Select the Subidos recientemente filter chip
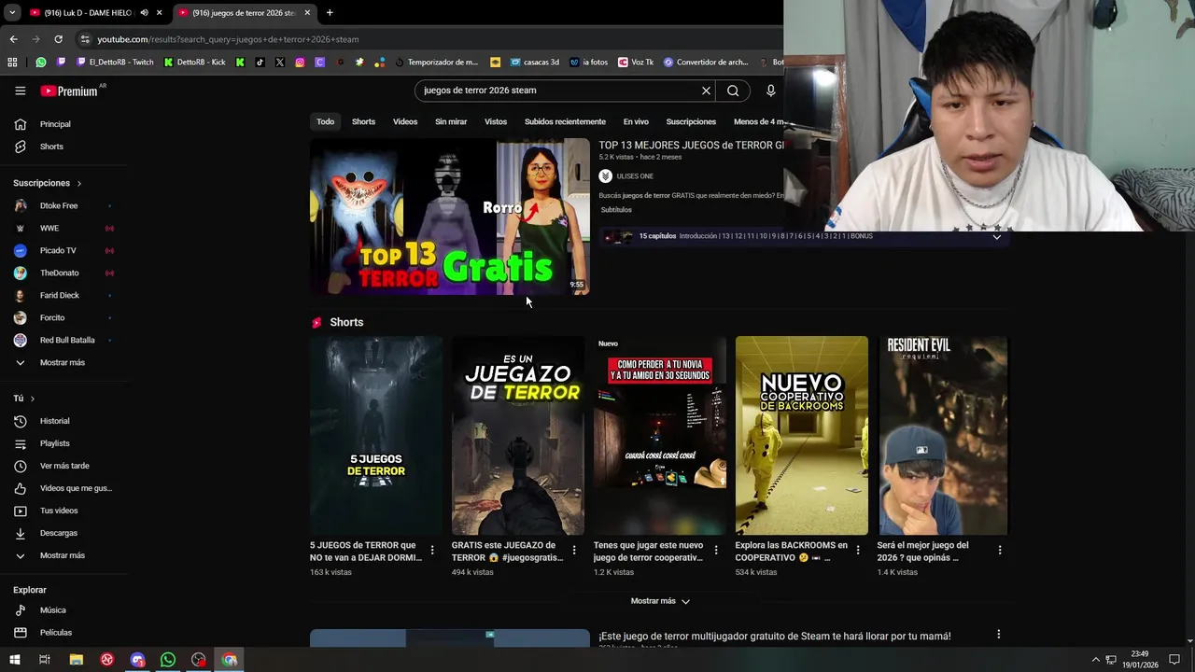The image size is (1195, 672). coord(565,122)
